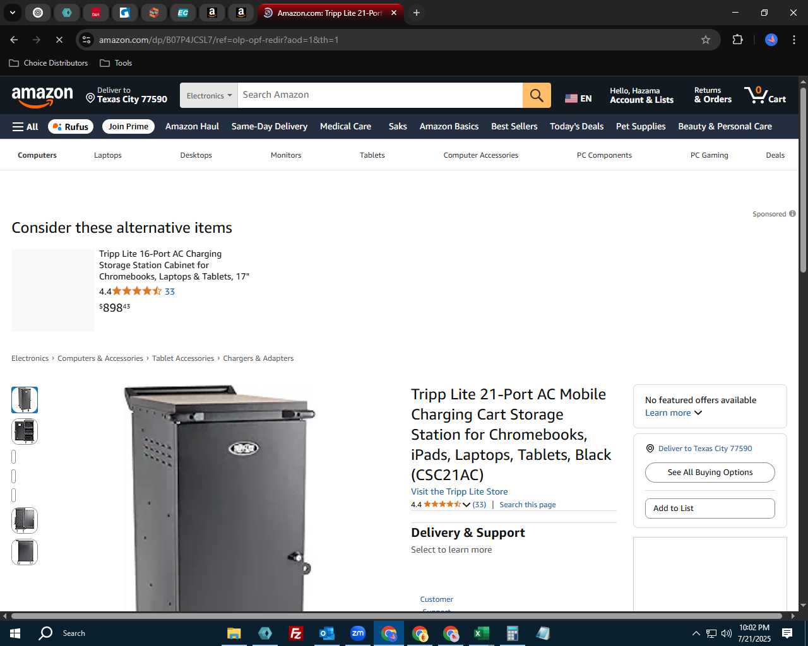This screenshot has width=808, height=646.
Task: Click the Amazon logo
Action: [x=42, y=96]
